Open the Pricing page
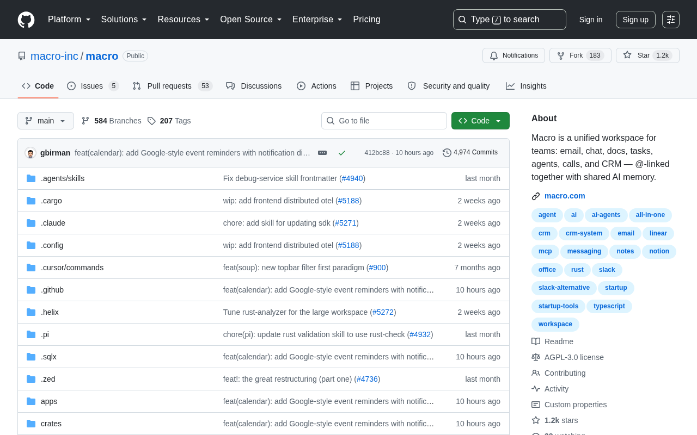 pyautogui.click(x=366, y=20)
